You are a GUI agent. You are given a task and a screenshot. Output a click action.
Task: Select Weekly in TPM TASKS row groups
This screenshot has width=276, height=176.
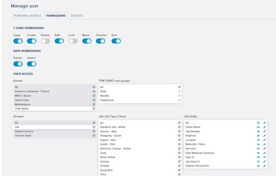coord(105,96)
